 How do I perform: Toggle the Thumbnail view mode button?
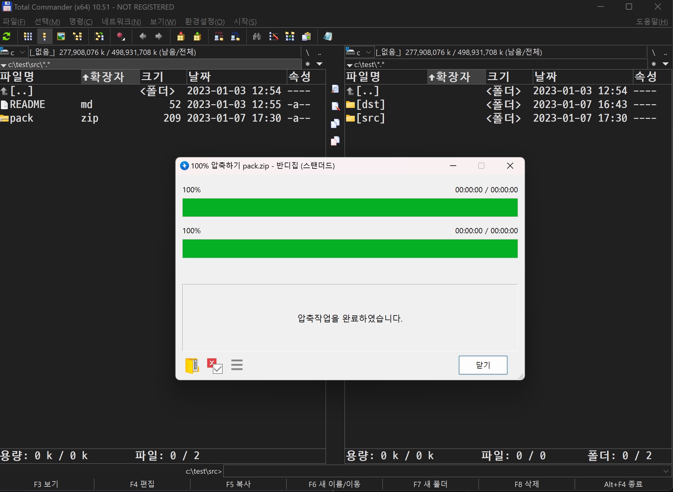point(61,37)
